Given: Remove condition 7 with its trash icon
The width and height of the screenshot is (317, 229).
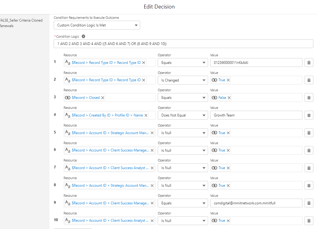Looking at the screenshot, I should [309, 168].
